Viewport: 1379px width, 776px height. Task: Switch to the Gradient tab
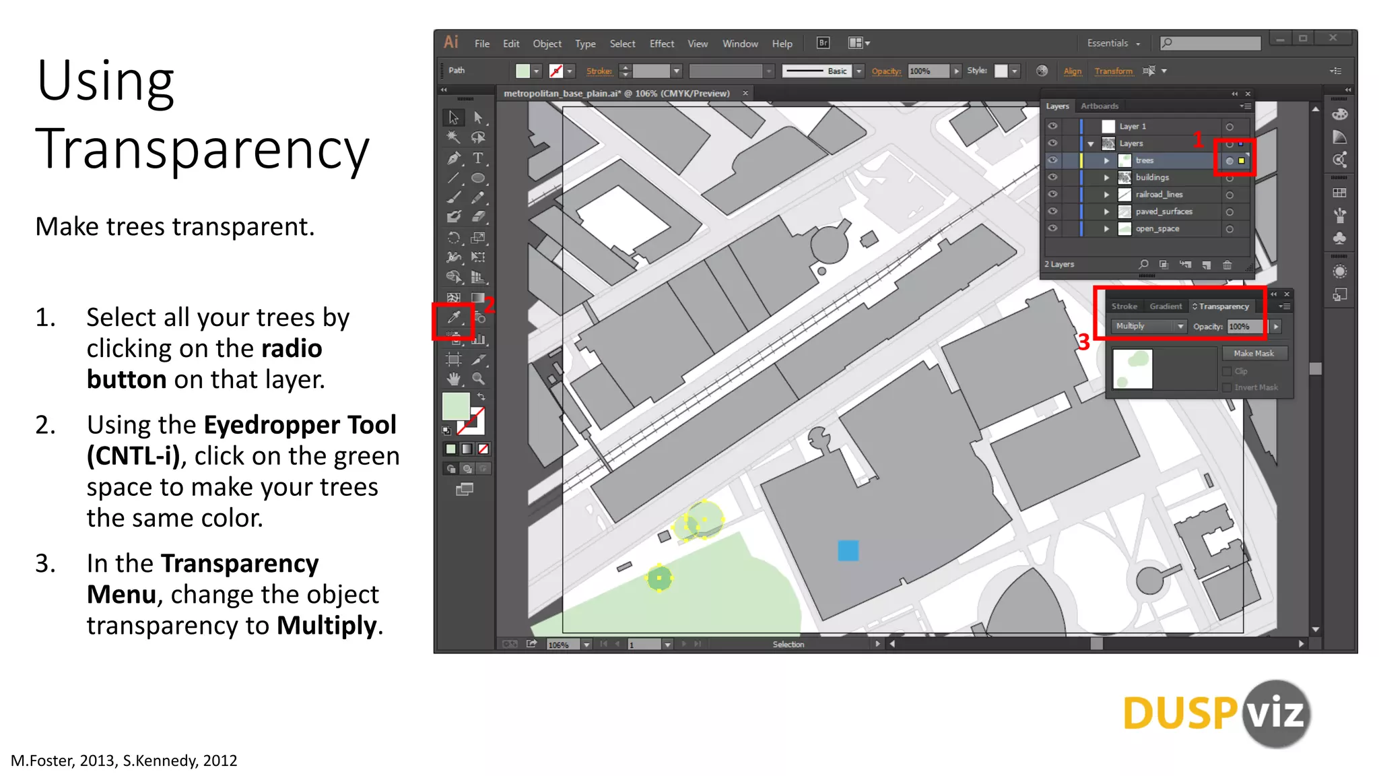coord(1166,306)
